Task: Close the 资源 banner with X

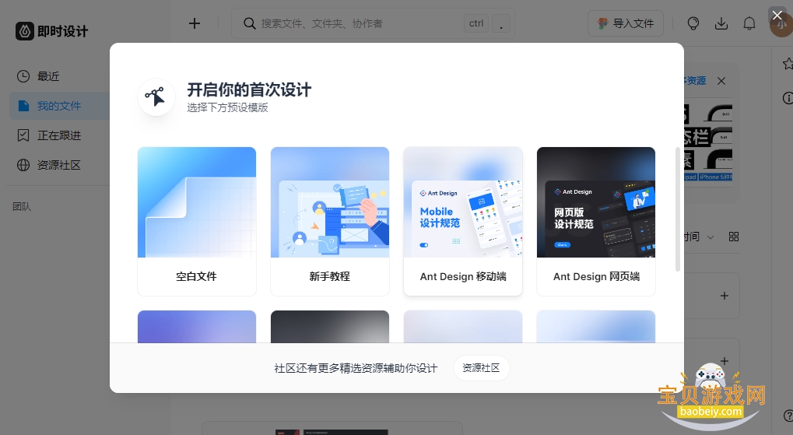Action: (x=721, y=81)
